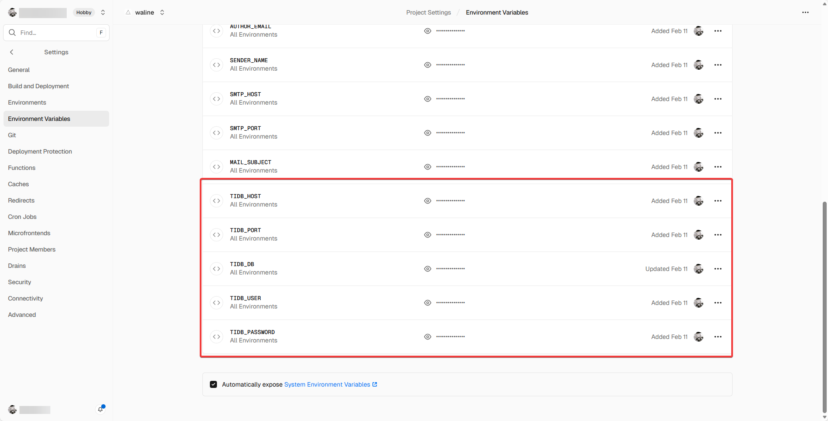Uncheck Automatically expose System Environment Variables
Screen dimensions: 828x421
[213, 384]
